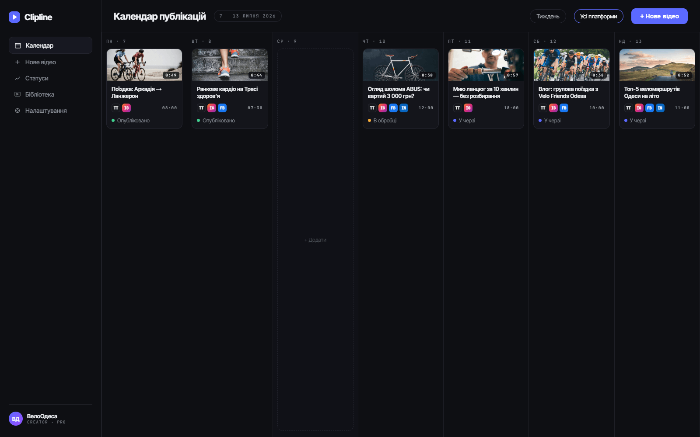Open the Календар sidebar item

click(50, 45)
